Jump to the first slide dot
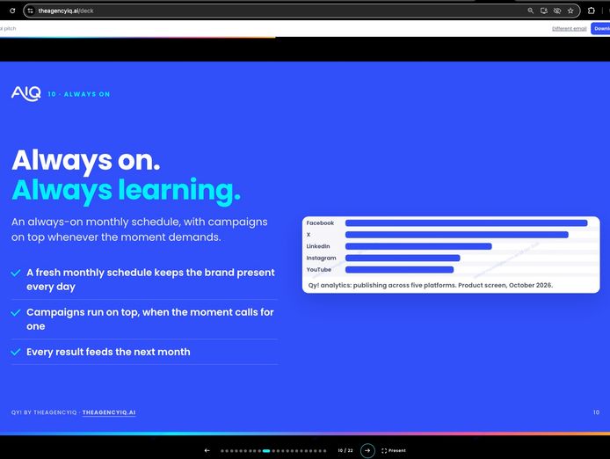 coord(222,451)
